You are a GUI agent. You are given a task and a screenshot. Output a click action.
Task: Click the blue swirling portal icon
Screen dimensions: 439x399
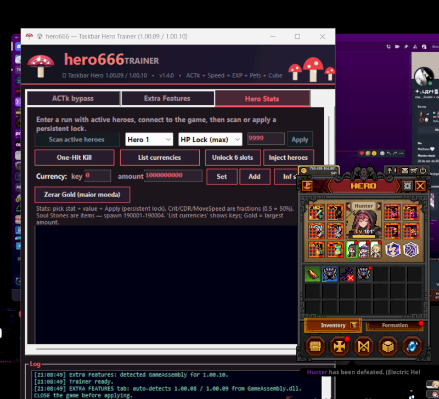tap(412, 347)
